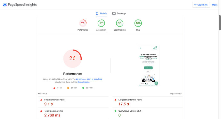The height and width of the screenshot is (119, 221).
Task: Select the Accessibility score gauge showing 92
Action: [x=101, y=23]
